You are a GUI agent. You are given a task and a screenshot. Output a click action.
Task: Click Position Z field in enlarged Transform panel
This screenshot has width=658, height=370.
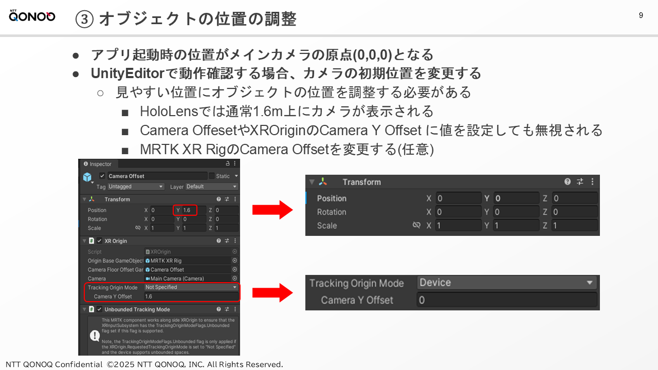pyautogui.click(x=575, y=198)
